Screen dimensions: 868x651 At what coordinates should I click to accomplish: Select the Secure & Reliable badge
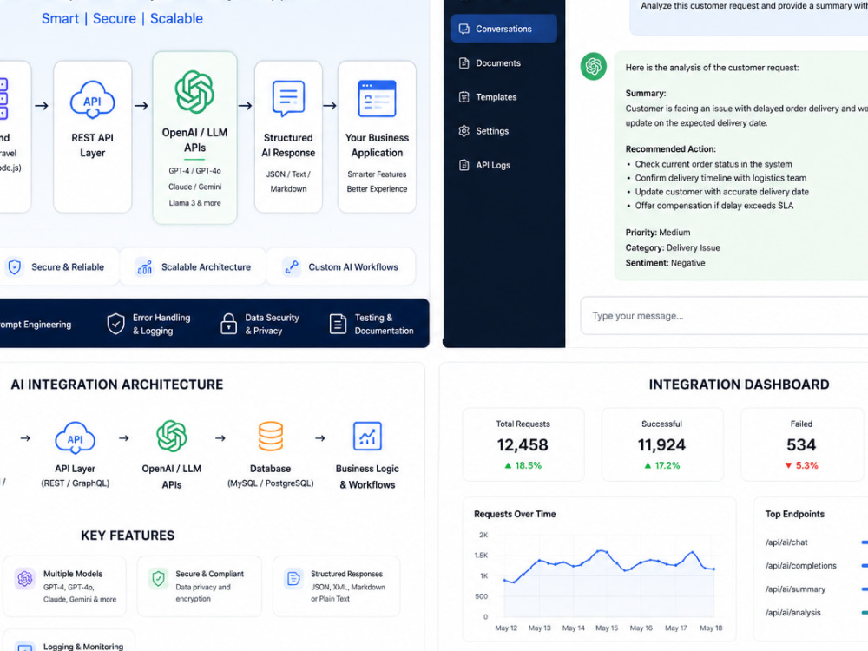click(59, 266)
